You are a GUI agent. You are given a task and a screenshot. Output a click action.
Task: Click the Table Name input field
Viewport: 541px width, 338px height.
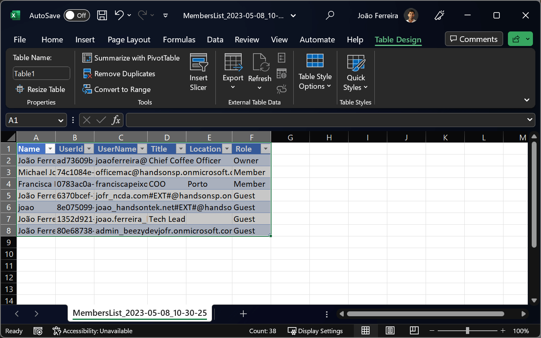pyautogui.click(x=41, y=73)
